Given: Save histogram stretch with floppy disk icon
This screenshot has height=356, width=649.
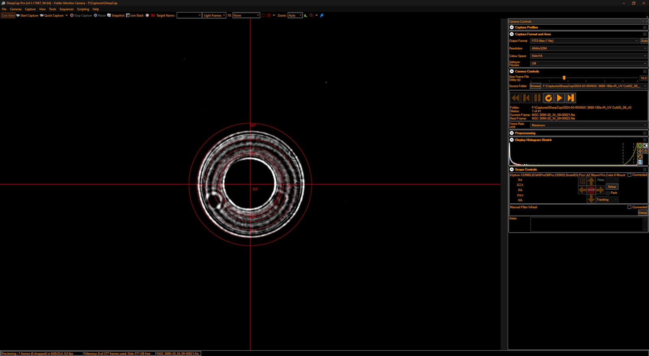Looking at the screenshot, I should click(x=640, y=162).
